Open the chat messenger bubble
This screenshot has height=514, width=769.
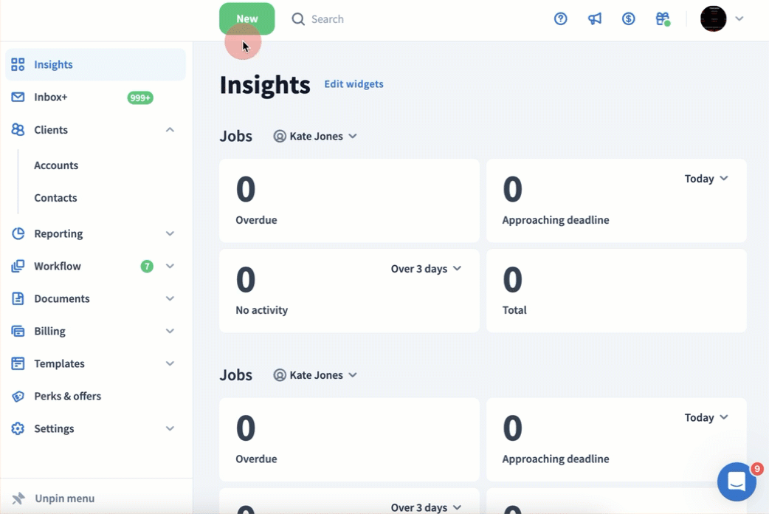737,482
